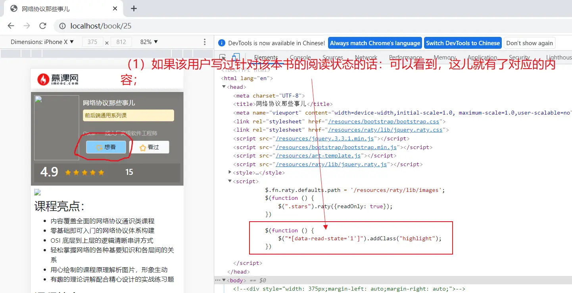
Task: Open the jquery.3.3.1.min.js link
Action: pos(325,138)
